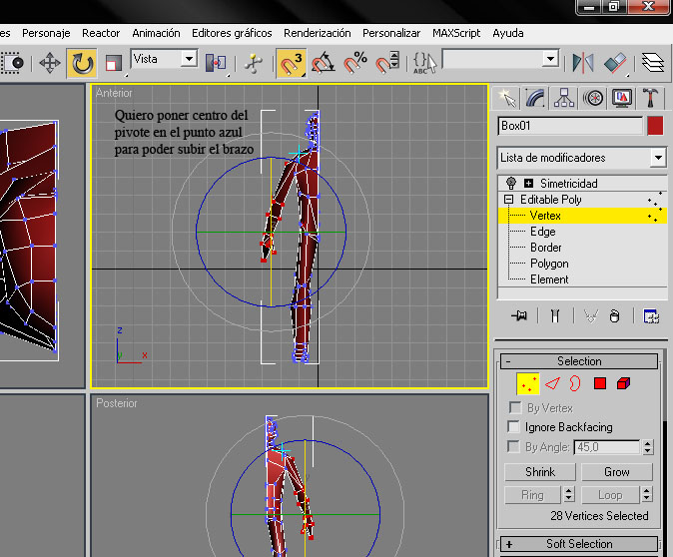
Task: Click the Box01 object name field
Action: pyautogui.click(x=570, y=126)
